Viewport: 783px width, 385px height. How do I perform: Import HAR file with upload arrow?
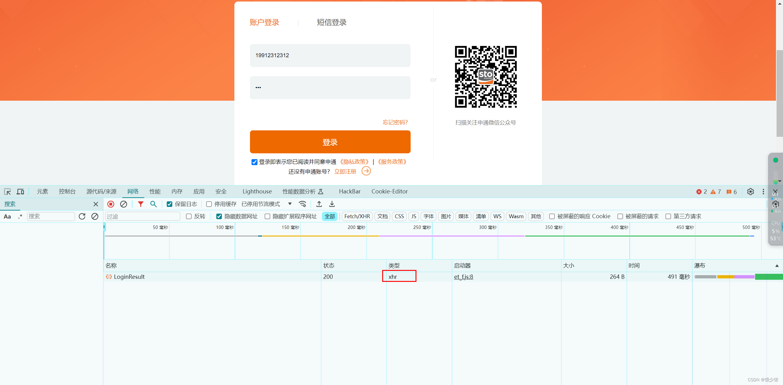pos(319,204)
